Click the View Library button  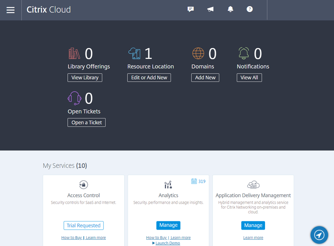(x=85, y=78)
